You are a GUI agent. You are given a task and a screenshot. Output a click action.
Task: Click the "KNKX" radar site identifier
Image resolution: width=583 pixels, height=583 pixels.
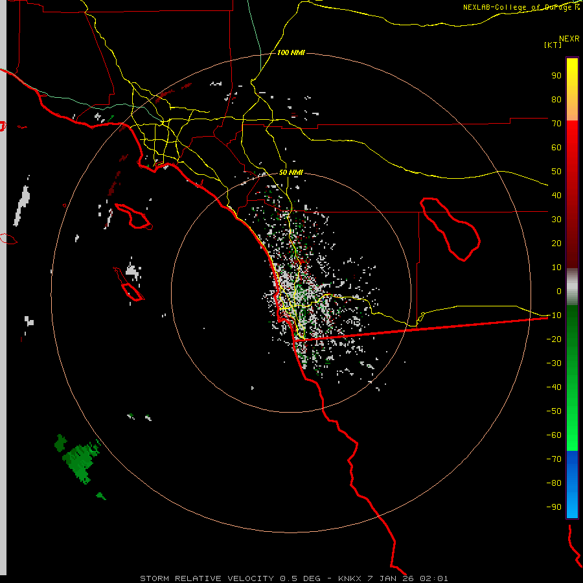click(x=350, y=578)
